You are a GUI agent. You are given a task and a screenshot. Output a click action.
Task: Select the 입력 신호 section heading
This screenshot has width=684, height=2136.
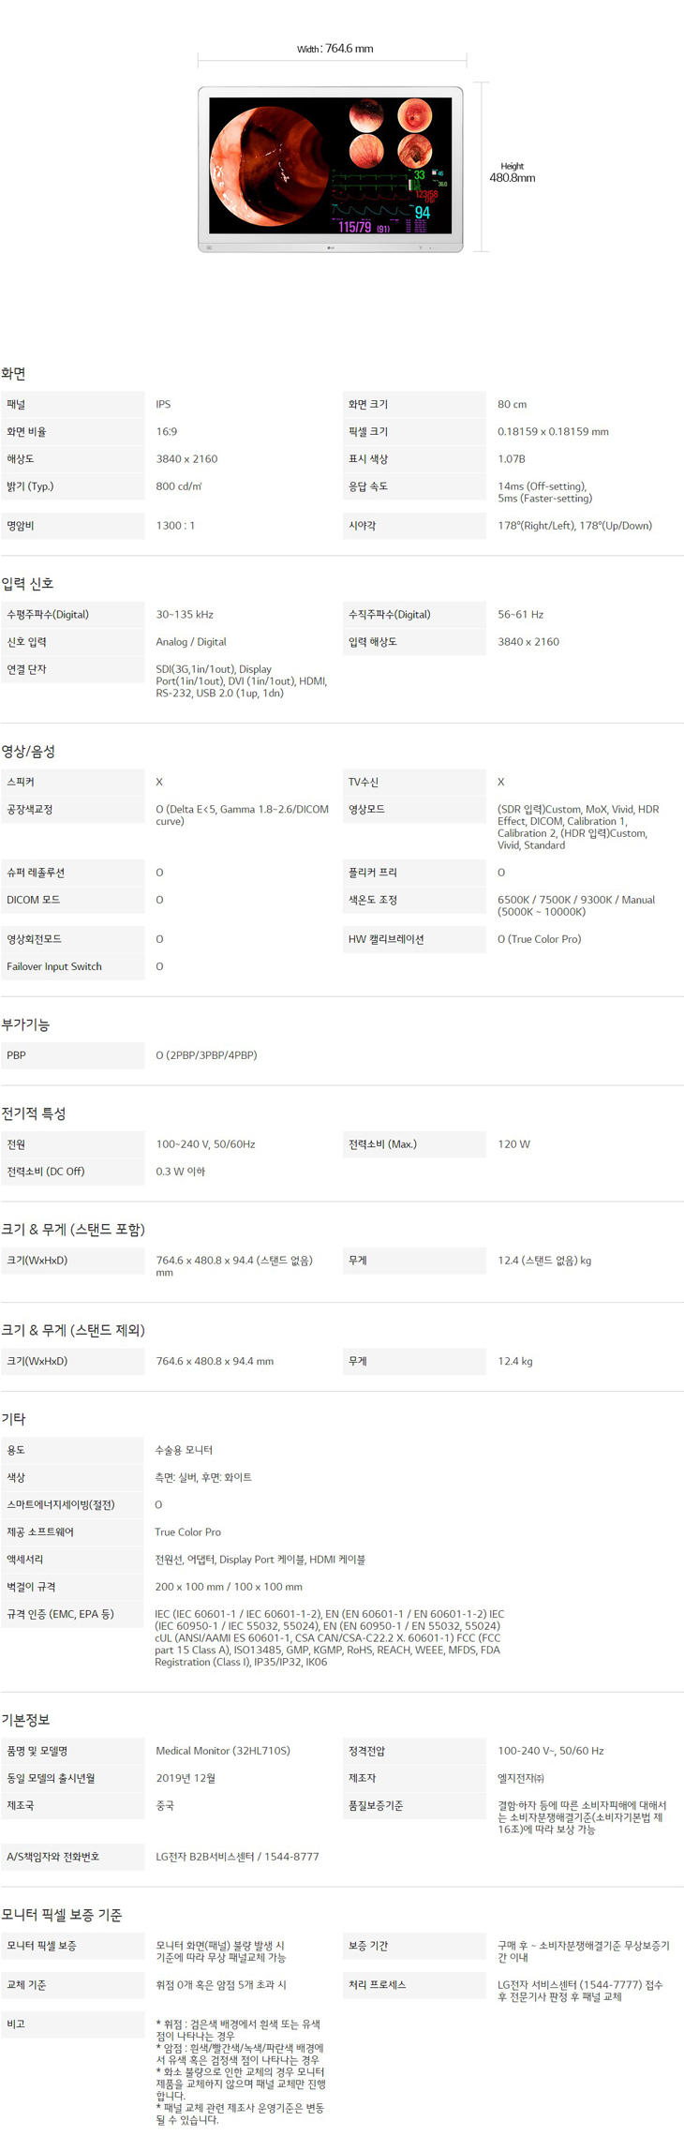point(28,584)
